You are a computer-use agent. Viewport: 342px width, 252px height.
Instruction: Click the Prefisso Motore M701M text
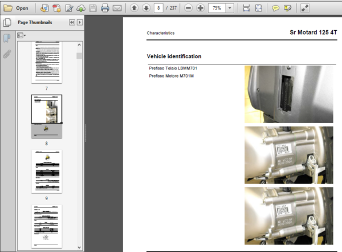click(x=171, y=76)
